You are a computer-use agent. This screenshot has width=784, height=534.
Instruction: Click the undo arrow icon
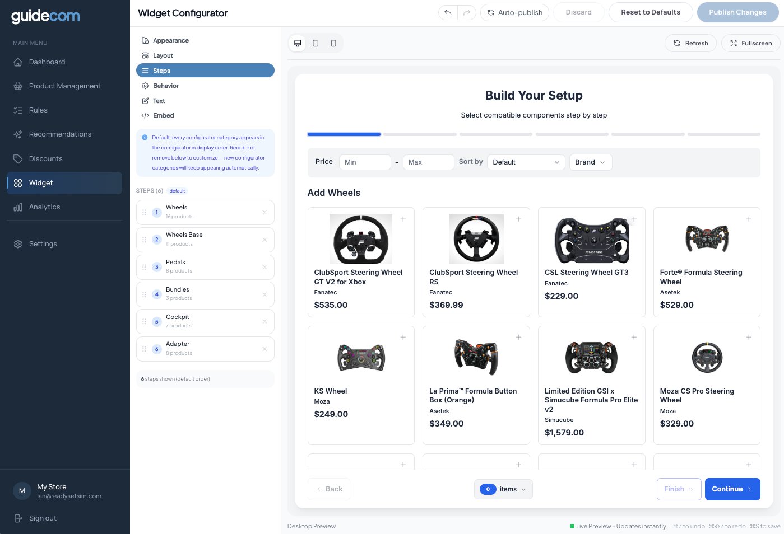[448, 12]
